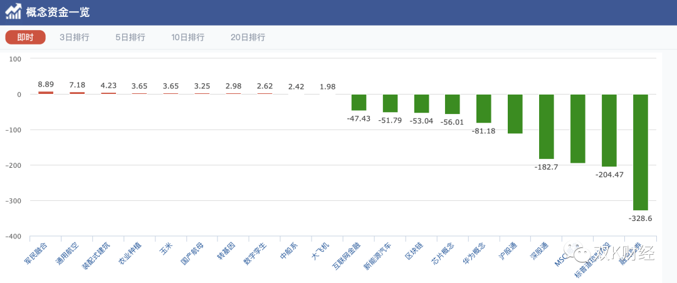Click the -53.04 value label
The width and height of the screenshot is (677, 283).
click(x=421, y=121)
